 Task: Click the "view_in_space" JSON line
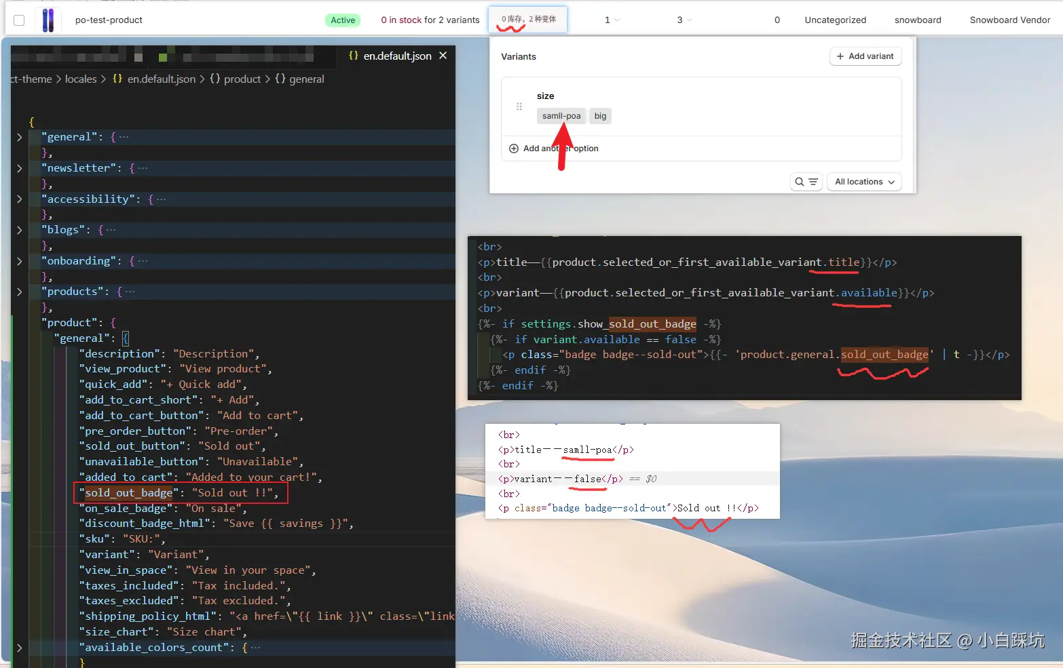[x=198, y=570]
